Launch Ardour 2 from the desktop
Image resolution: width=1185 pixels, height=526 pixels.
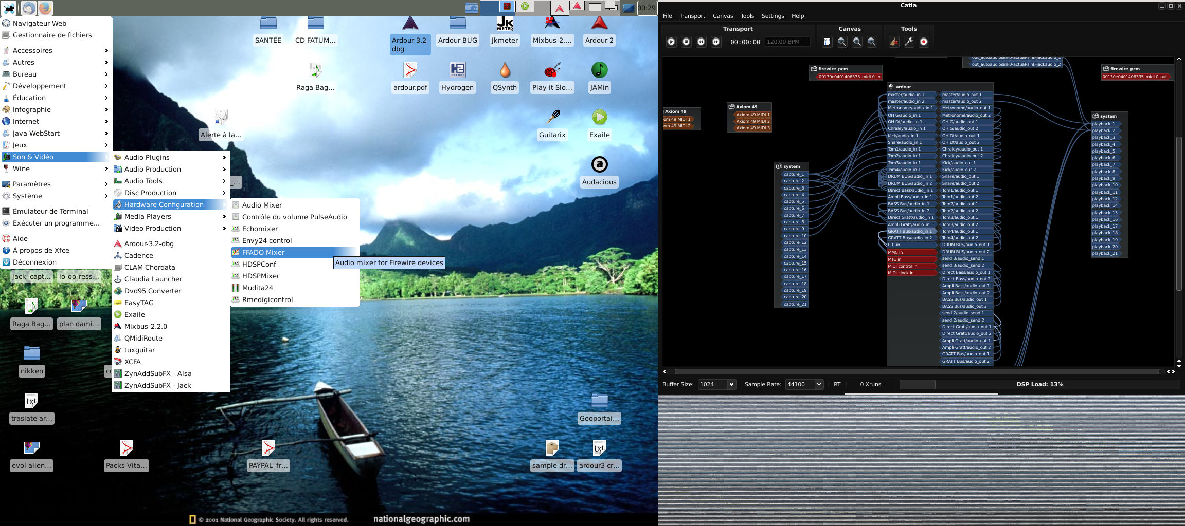[x=599, y=30]
